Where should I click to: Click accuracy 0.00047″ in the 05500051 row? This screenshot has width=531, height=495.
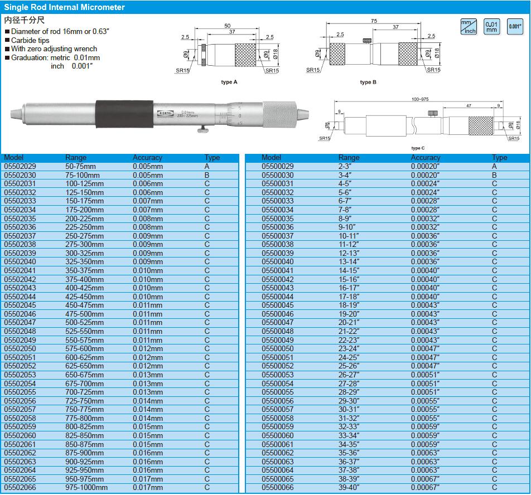tap(426, 357)
